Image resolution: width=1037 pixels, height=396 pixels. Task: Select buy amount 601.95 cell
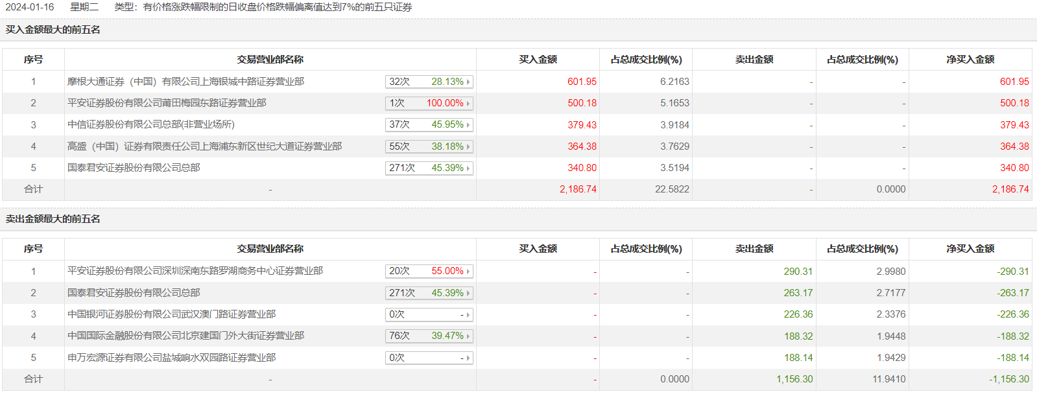(582, 82)
